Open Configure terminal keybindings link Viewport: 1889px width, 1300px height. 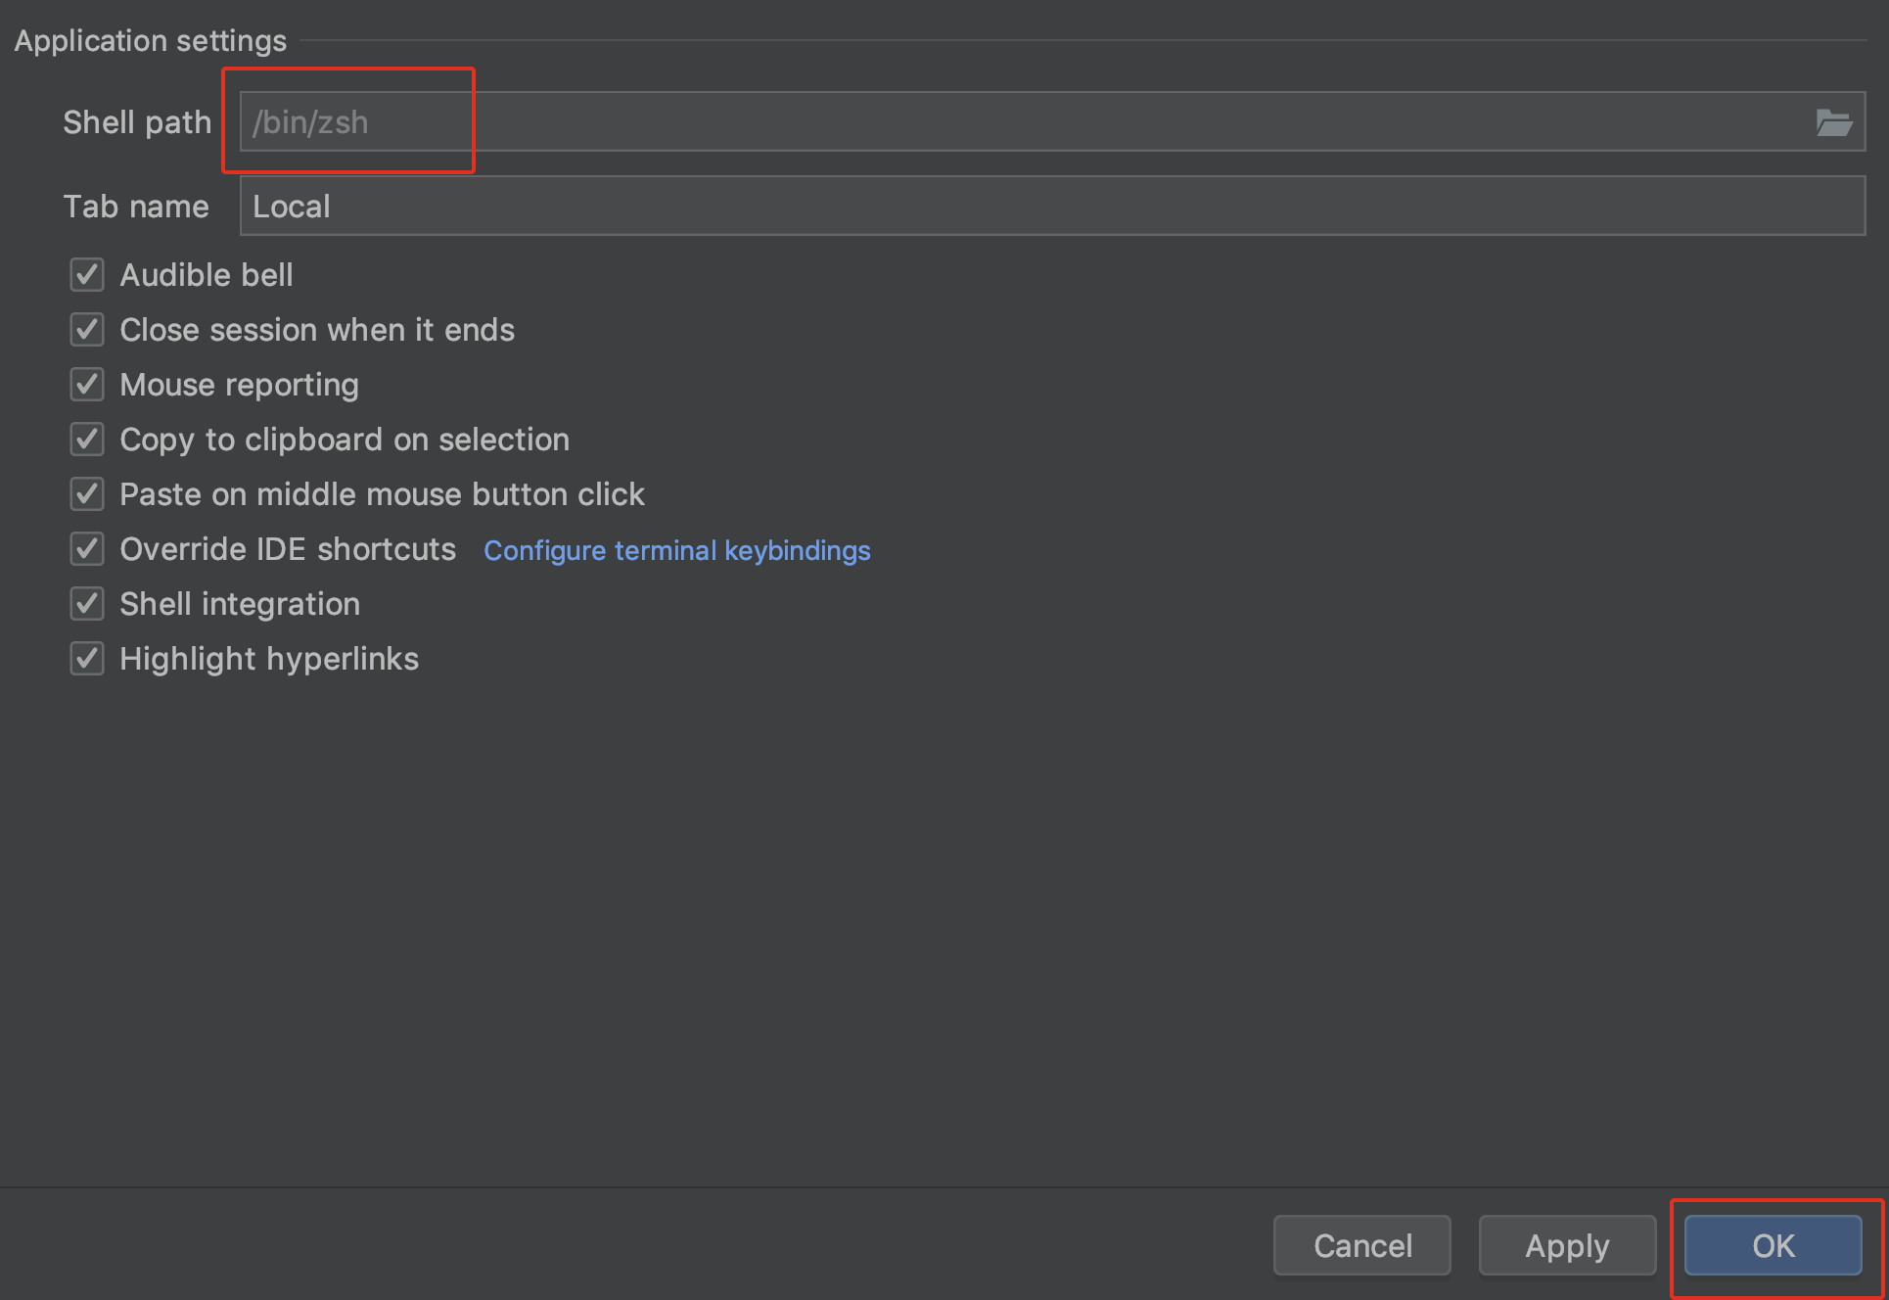(x=676, y=551)
